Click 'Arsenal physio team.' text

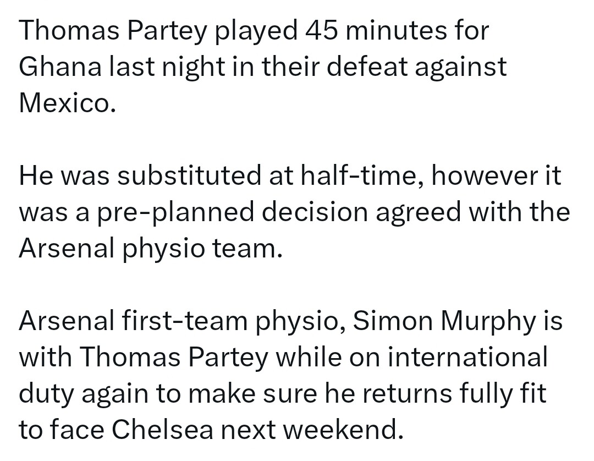tap(151, 250)
